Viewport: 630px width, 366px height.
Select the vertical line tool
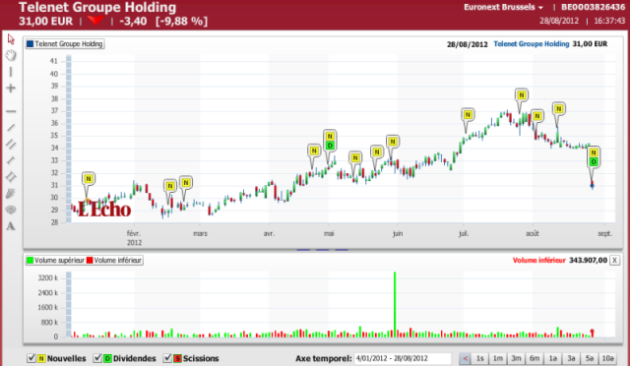click(x=11, y=72)
